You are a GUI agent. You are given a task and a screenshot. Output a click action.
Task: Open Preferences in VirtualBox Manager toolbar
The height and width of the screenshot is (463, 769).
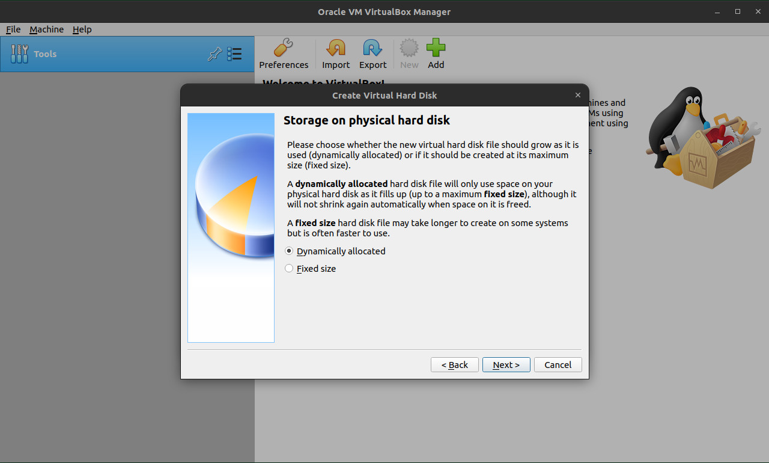284,54
